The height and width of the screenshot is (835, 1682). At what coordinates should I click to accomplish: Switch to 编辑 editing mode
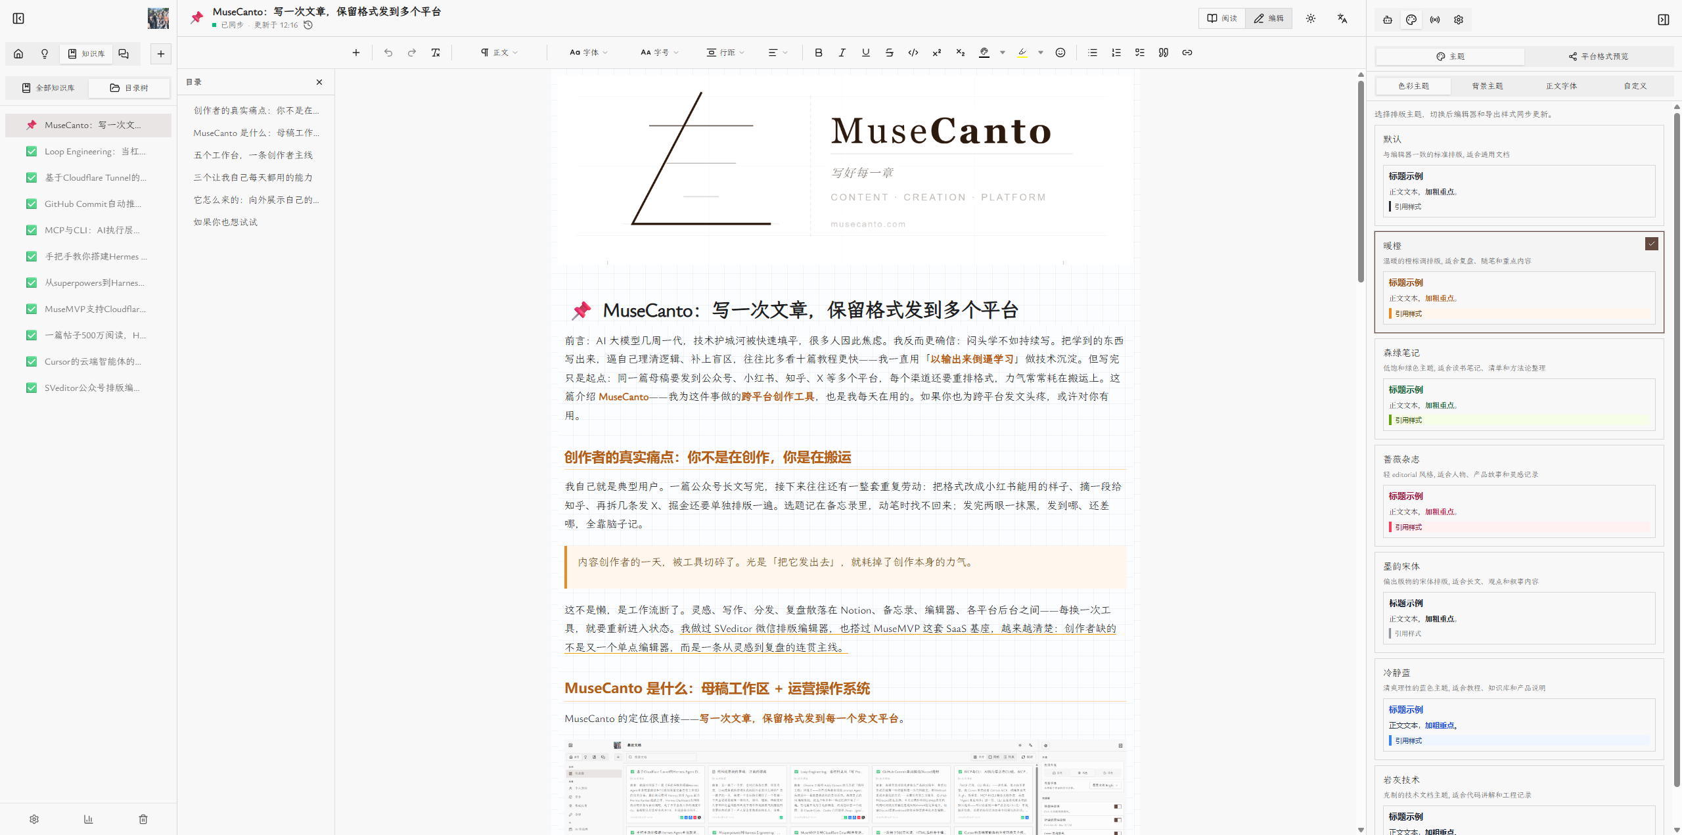[x=1269, y=18]
